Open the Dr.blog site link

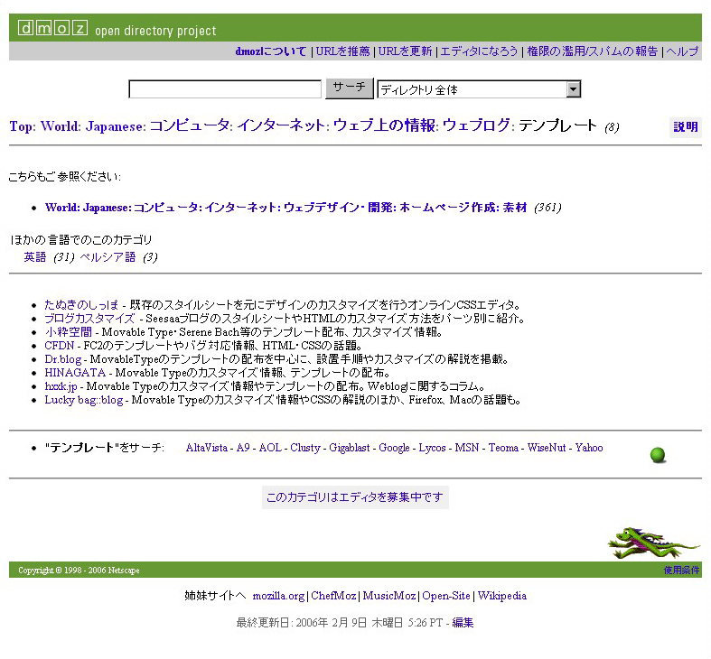click(62, 359)
